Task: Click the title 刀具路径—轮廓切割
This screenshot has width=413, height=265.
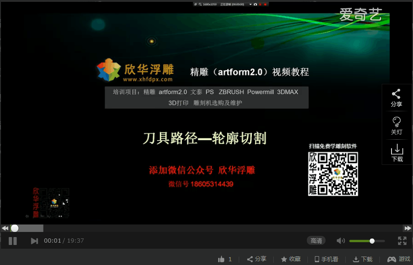Action: click(x=205, y=138)
